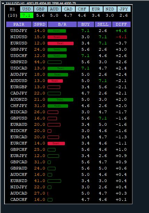Click the red bar in EURCHF row
Image resolution: width=149 pixels, height=213 pixels.
(x=56, y=144)
